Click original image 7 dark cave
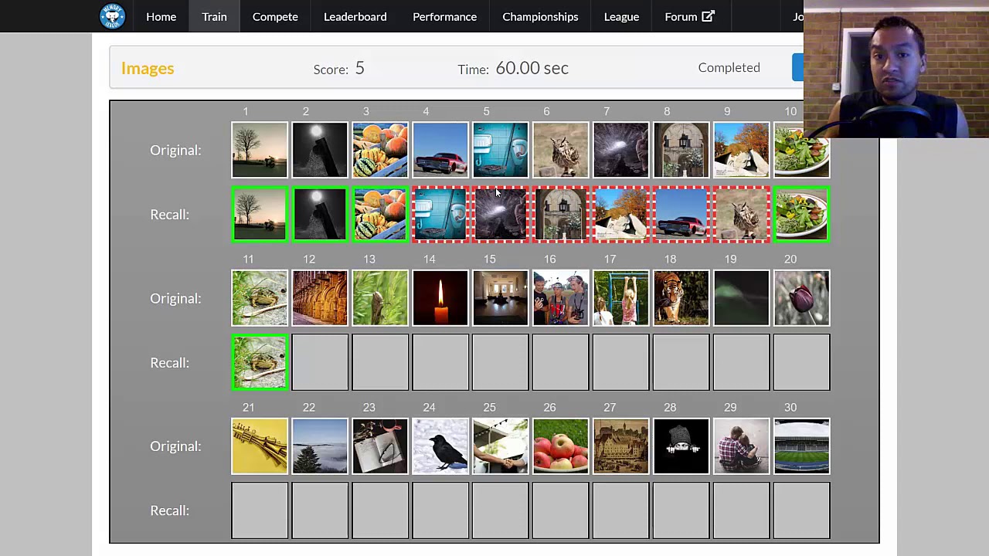This screenshot has width=989, height=556. coord(621,150)
